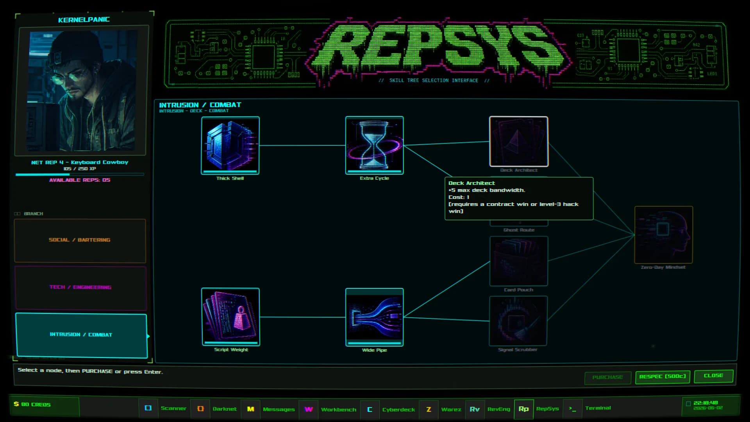Image resolution: width=750 pixels, height=422 pixels.
Task: Click NET REP 4 - Keyboard Cowboy text
Action: click(x=80, y=162)
